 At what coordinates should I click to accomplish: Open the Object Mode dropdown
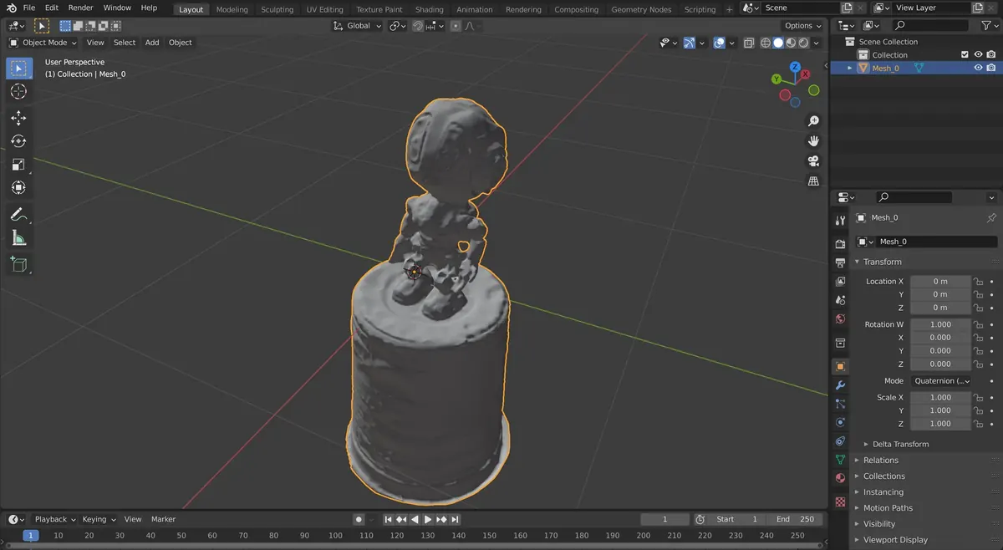coord(42,43)
